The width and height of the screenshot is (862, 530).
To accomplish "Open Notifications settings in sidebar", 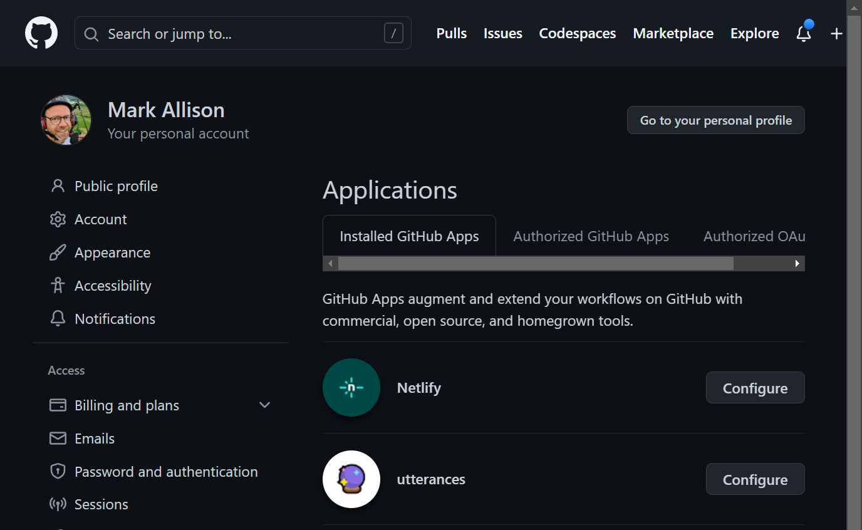I will coord(115,319).
